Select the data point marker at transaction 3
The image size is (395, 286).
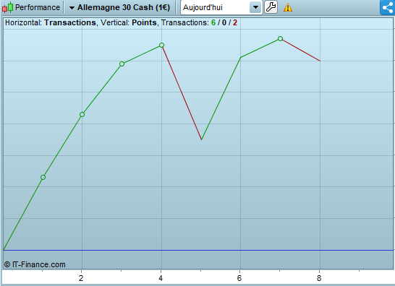point(122,64)
